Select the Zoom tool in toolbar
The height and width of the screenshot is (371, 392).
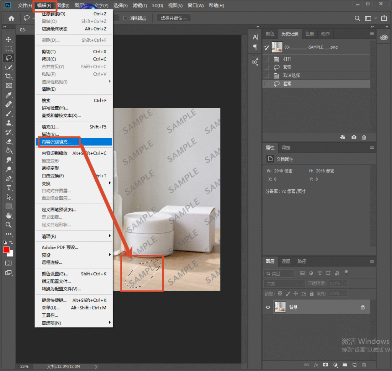(8, 225)
